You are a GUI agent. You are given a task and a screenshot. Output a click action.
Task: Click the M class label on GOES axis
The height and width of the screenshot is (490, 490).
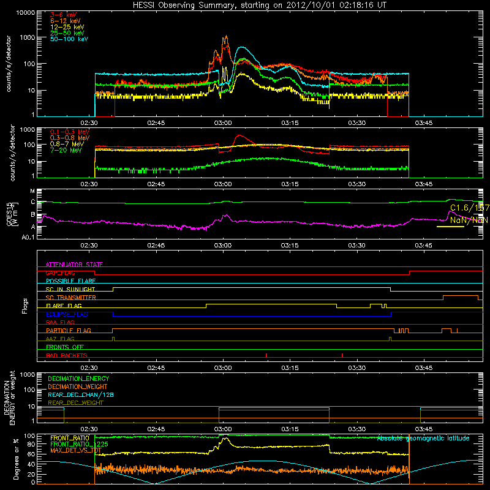pos(32,191)
